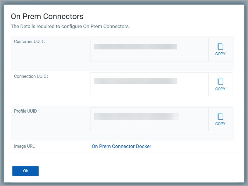Image resolution: width=248 pixels, height=186 pixels.
Task: Click the copy icon for Profile UUID
Action: click(220, 116)
